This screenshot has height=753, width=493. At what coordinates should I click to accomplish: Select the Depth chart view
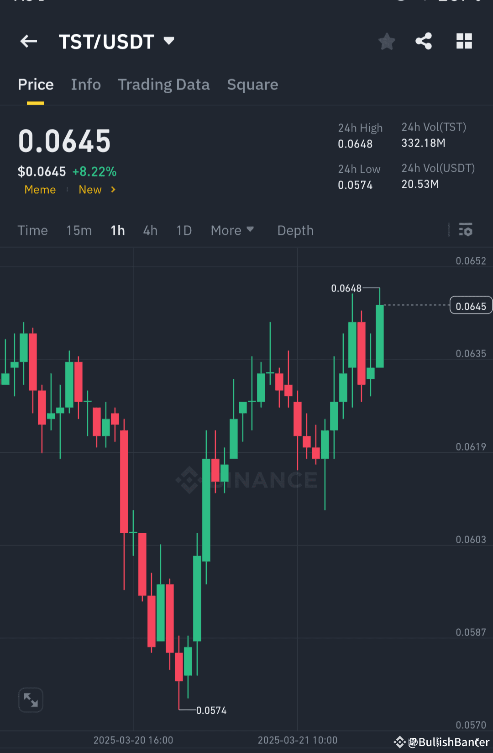(x=295, y=230)
